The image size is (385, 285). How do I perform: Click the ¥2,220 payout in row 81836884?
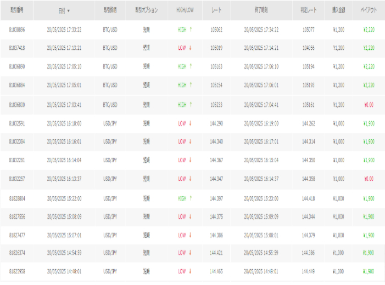(369, 86)
